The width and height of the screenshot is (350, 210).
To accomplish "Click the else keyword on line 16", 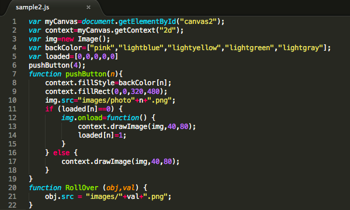I will [x=61, y=153].
